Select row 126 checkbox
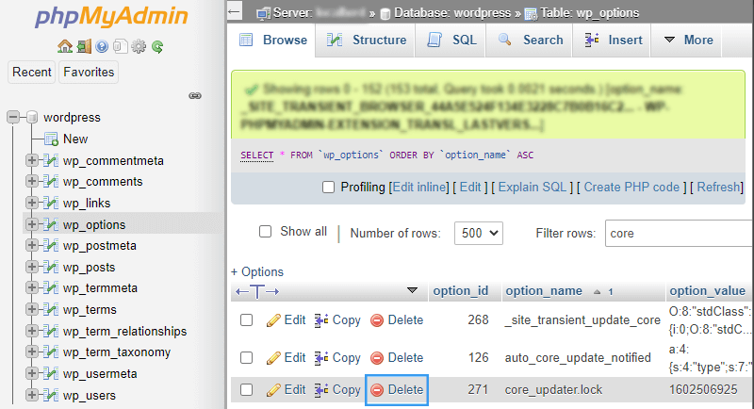 (247, 358)
